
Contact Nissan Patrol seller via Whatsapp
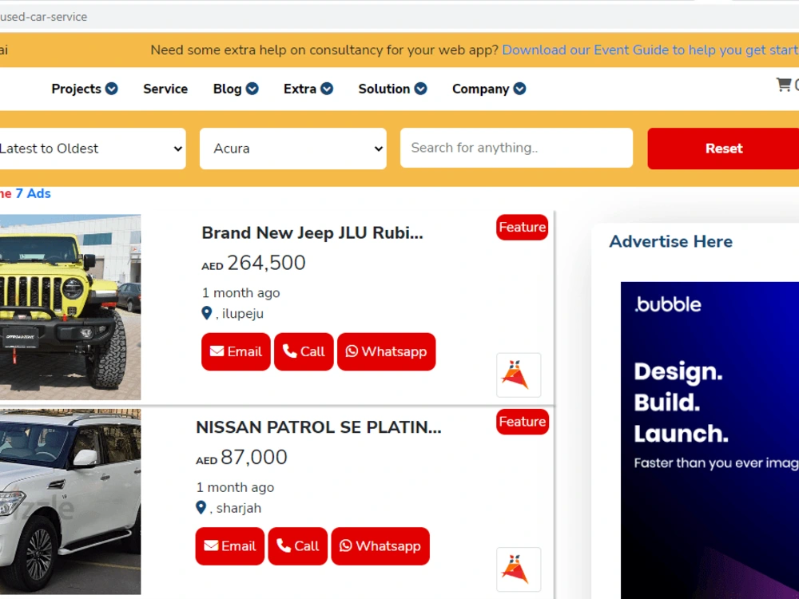[x=380, y=546]
